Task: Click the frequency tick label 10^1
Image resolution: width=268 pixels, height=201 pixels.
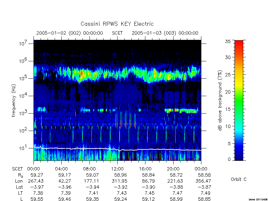Action: [x=23, y=148]
